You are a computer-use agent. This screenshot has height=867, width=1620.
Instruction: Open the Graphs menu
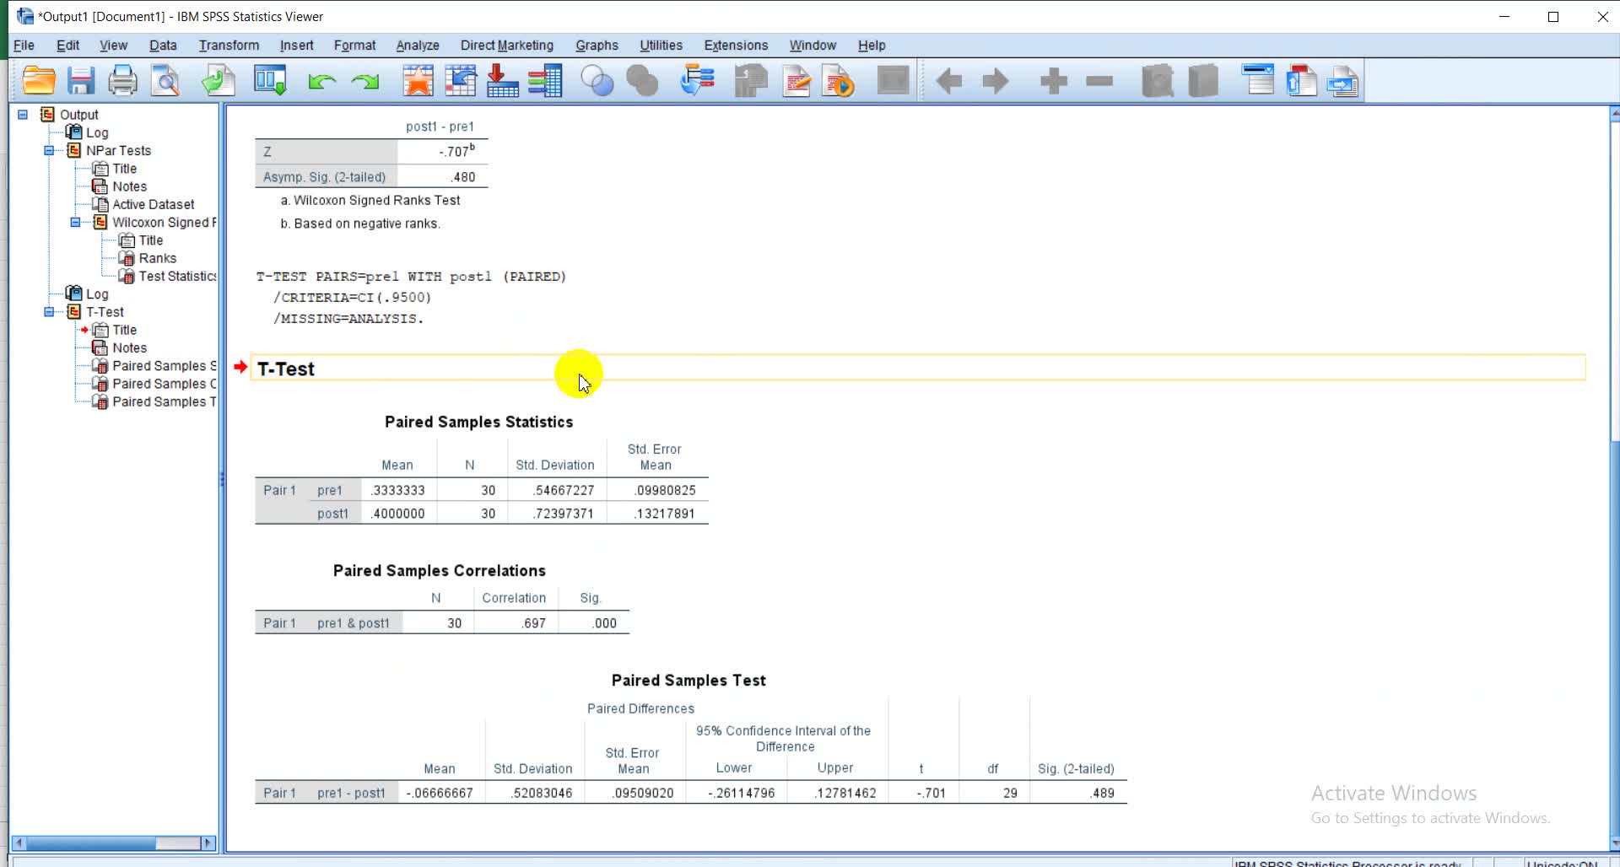pos(597,46)
